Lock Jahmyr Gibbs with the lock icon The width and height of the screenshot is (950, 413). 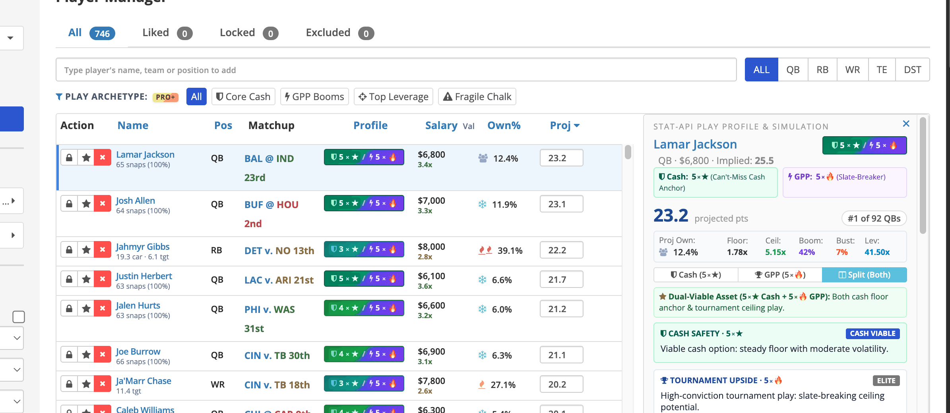pyautogui.click(x=69, y=250)
